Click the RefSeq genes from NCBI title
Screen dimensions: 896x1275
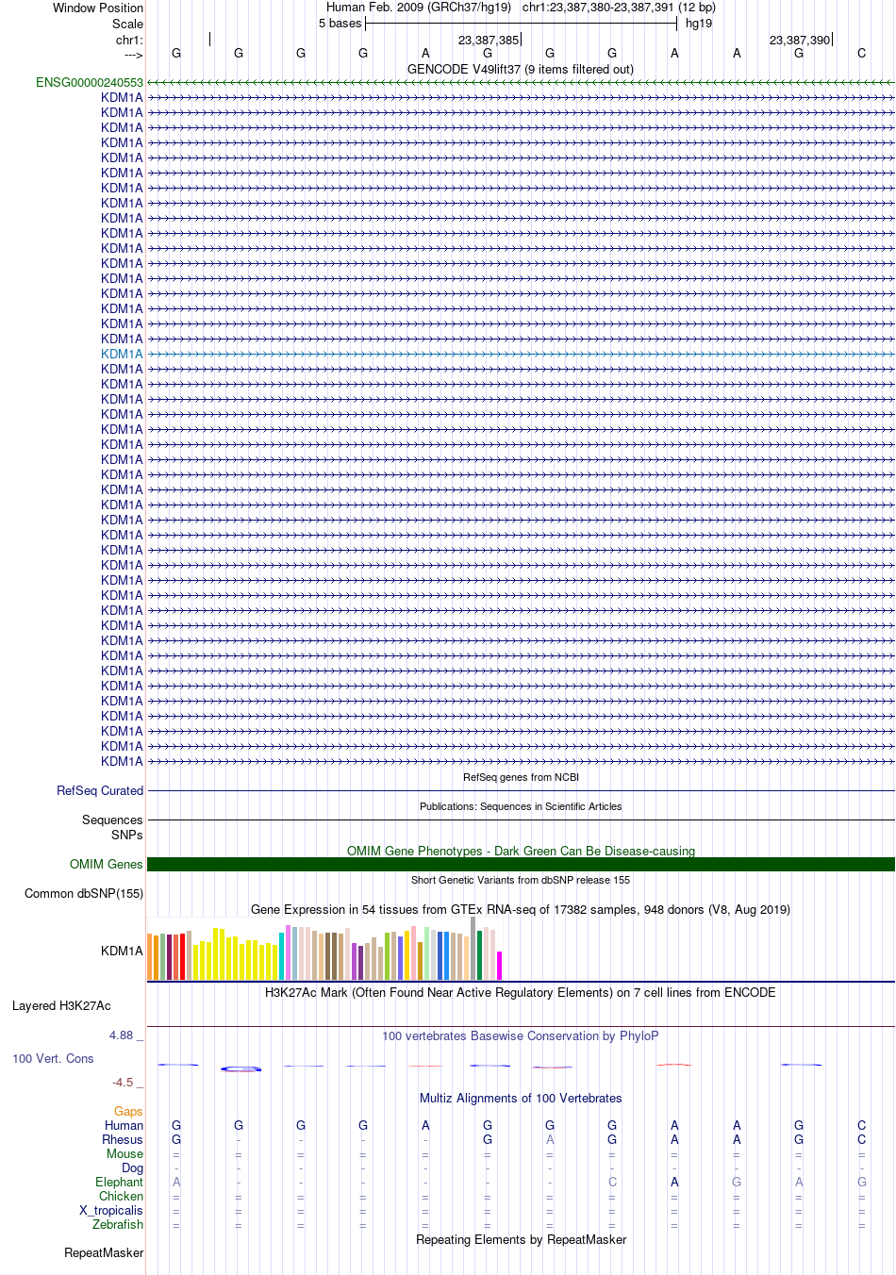point(521,778)
